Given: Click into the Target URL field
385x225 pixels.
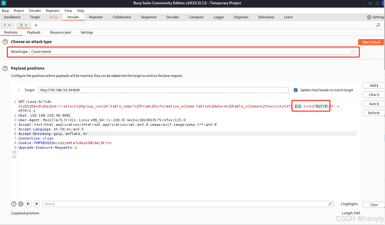Looking at the screenshot, I should pyautogui.click(x=163, y=90).
